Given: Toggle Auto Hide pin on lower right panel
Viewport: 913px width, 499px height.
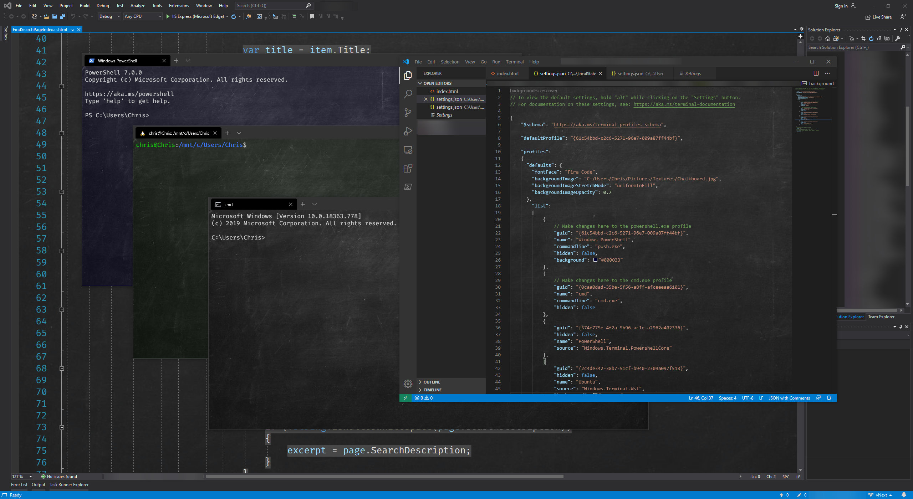Looking at the screenshot, I should click(x=901, y=327).
